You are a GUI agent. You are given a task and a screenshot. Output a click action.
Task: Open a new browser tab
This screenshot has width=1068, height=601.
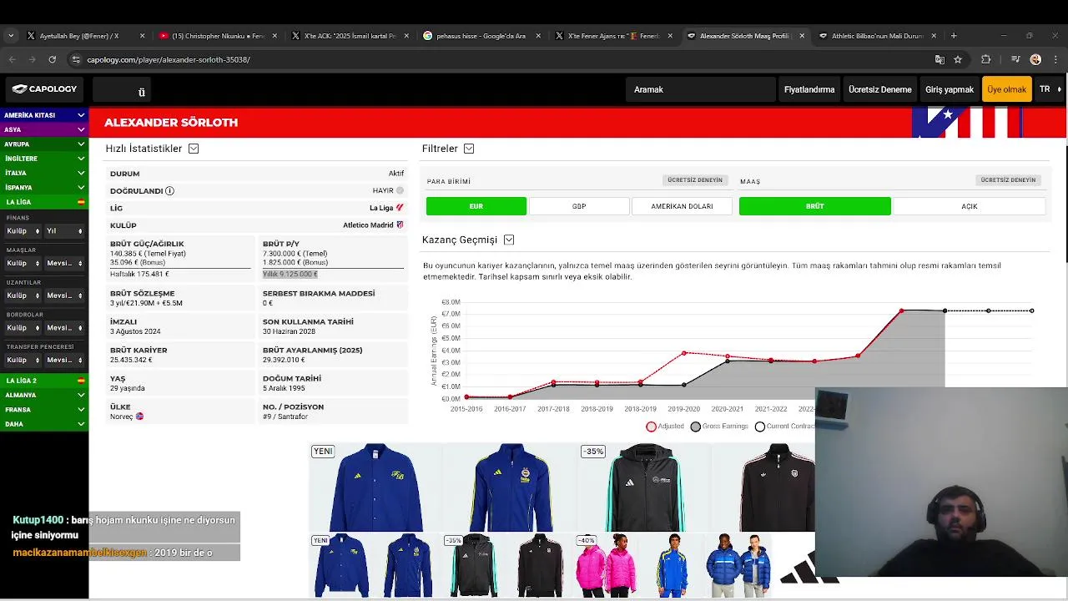pyautogui.click(x=954, y=36)
